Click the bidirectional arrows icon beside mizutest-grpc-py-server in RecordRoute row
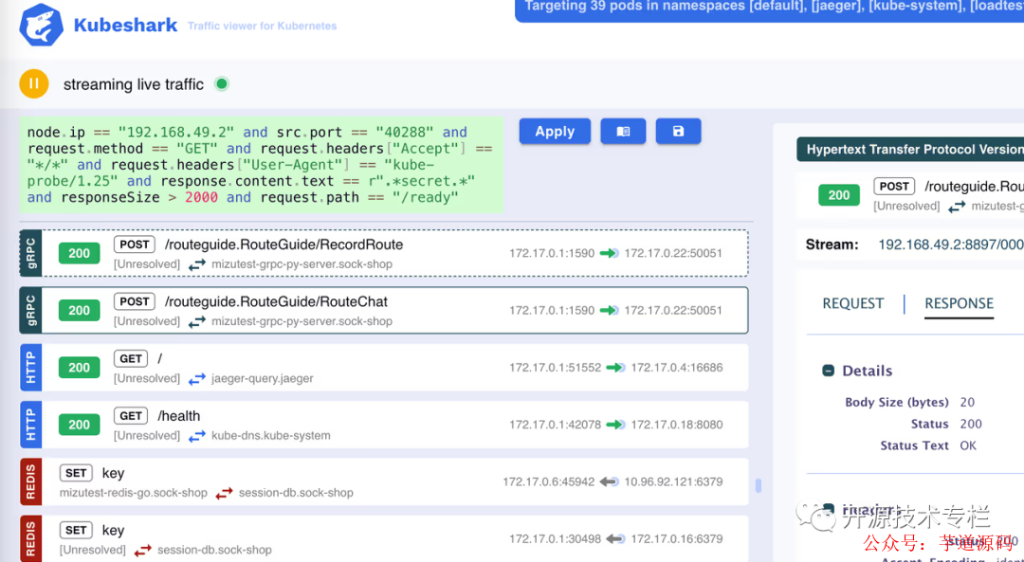Image resolution: width=1024 pixels, height=562 pixels. 196,265
